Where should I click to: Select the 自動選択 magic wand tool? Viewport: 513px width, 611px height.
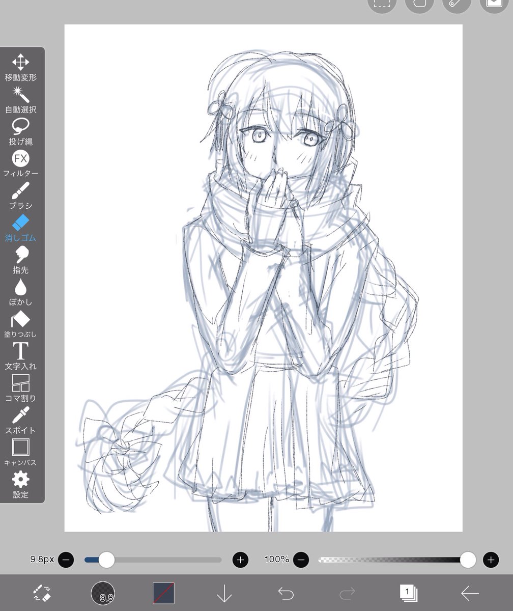pyautogui.click(x=21, y=99)
